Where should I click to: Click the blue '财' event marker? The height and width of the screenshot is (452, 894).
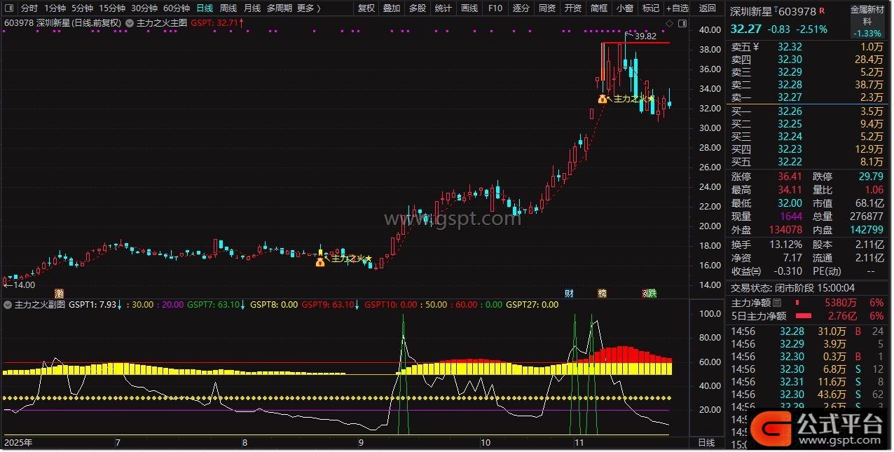(x=569, y=293)
